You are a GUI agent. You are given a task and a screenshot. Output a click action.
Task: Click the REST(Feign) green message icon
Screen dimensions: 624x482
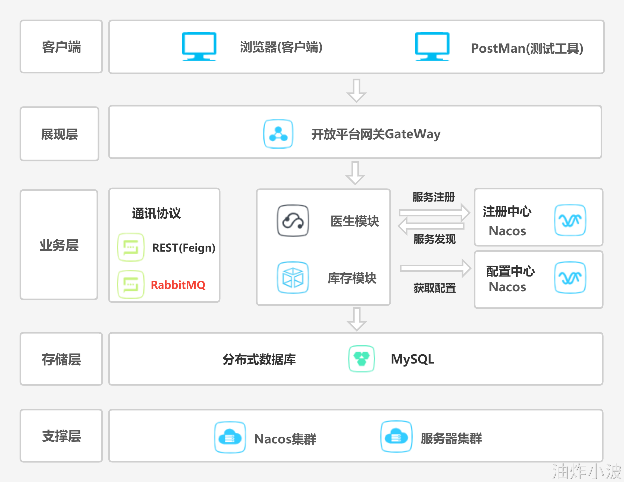(131, 247)
